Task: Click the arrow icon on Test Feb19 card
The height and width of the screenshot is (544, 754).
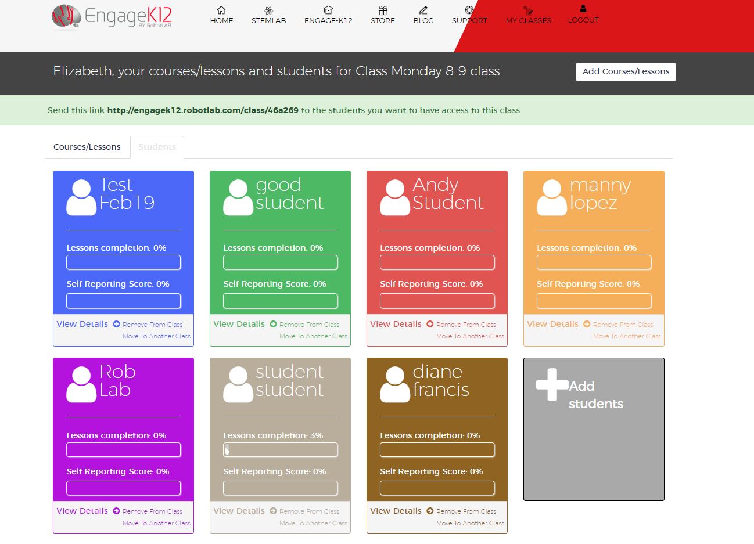Action: pyautogui.click(x=116, y=324)
